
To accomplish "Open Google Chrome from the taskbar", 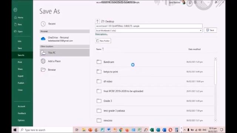I will pyautogui.click(x=121, y=130).
